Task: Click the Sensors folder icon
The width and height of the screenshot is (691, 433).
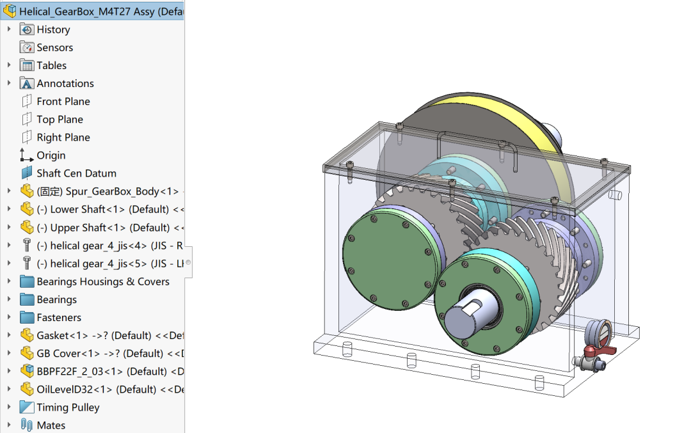Action: coord(26,47)
